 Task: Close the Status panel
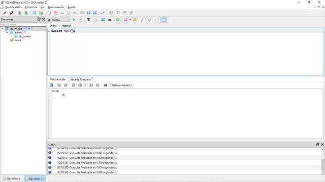322,145
